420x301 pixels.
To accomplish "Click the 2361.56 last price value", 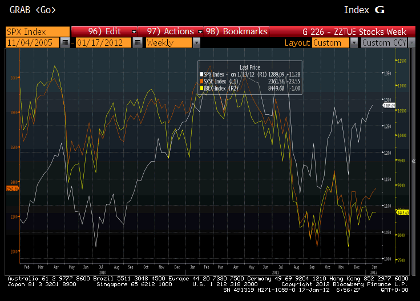I will point(276,81).
